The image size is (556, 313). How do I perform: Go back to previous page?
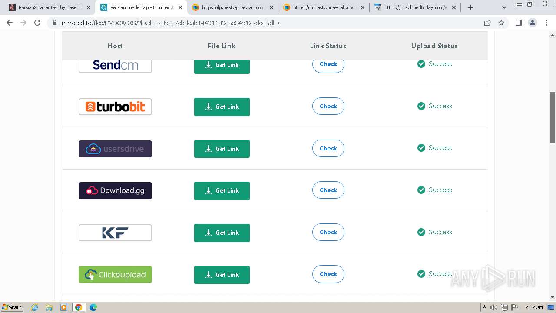coord(10,23)
